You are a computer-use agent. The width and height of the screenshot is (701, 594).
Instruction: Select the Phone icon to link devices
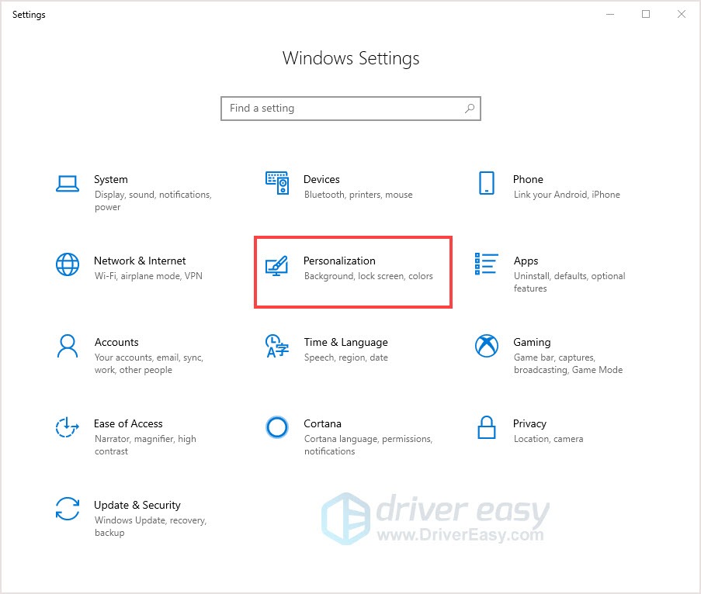[x=487, y=183]
